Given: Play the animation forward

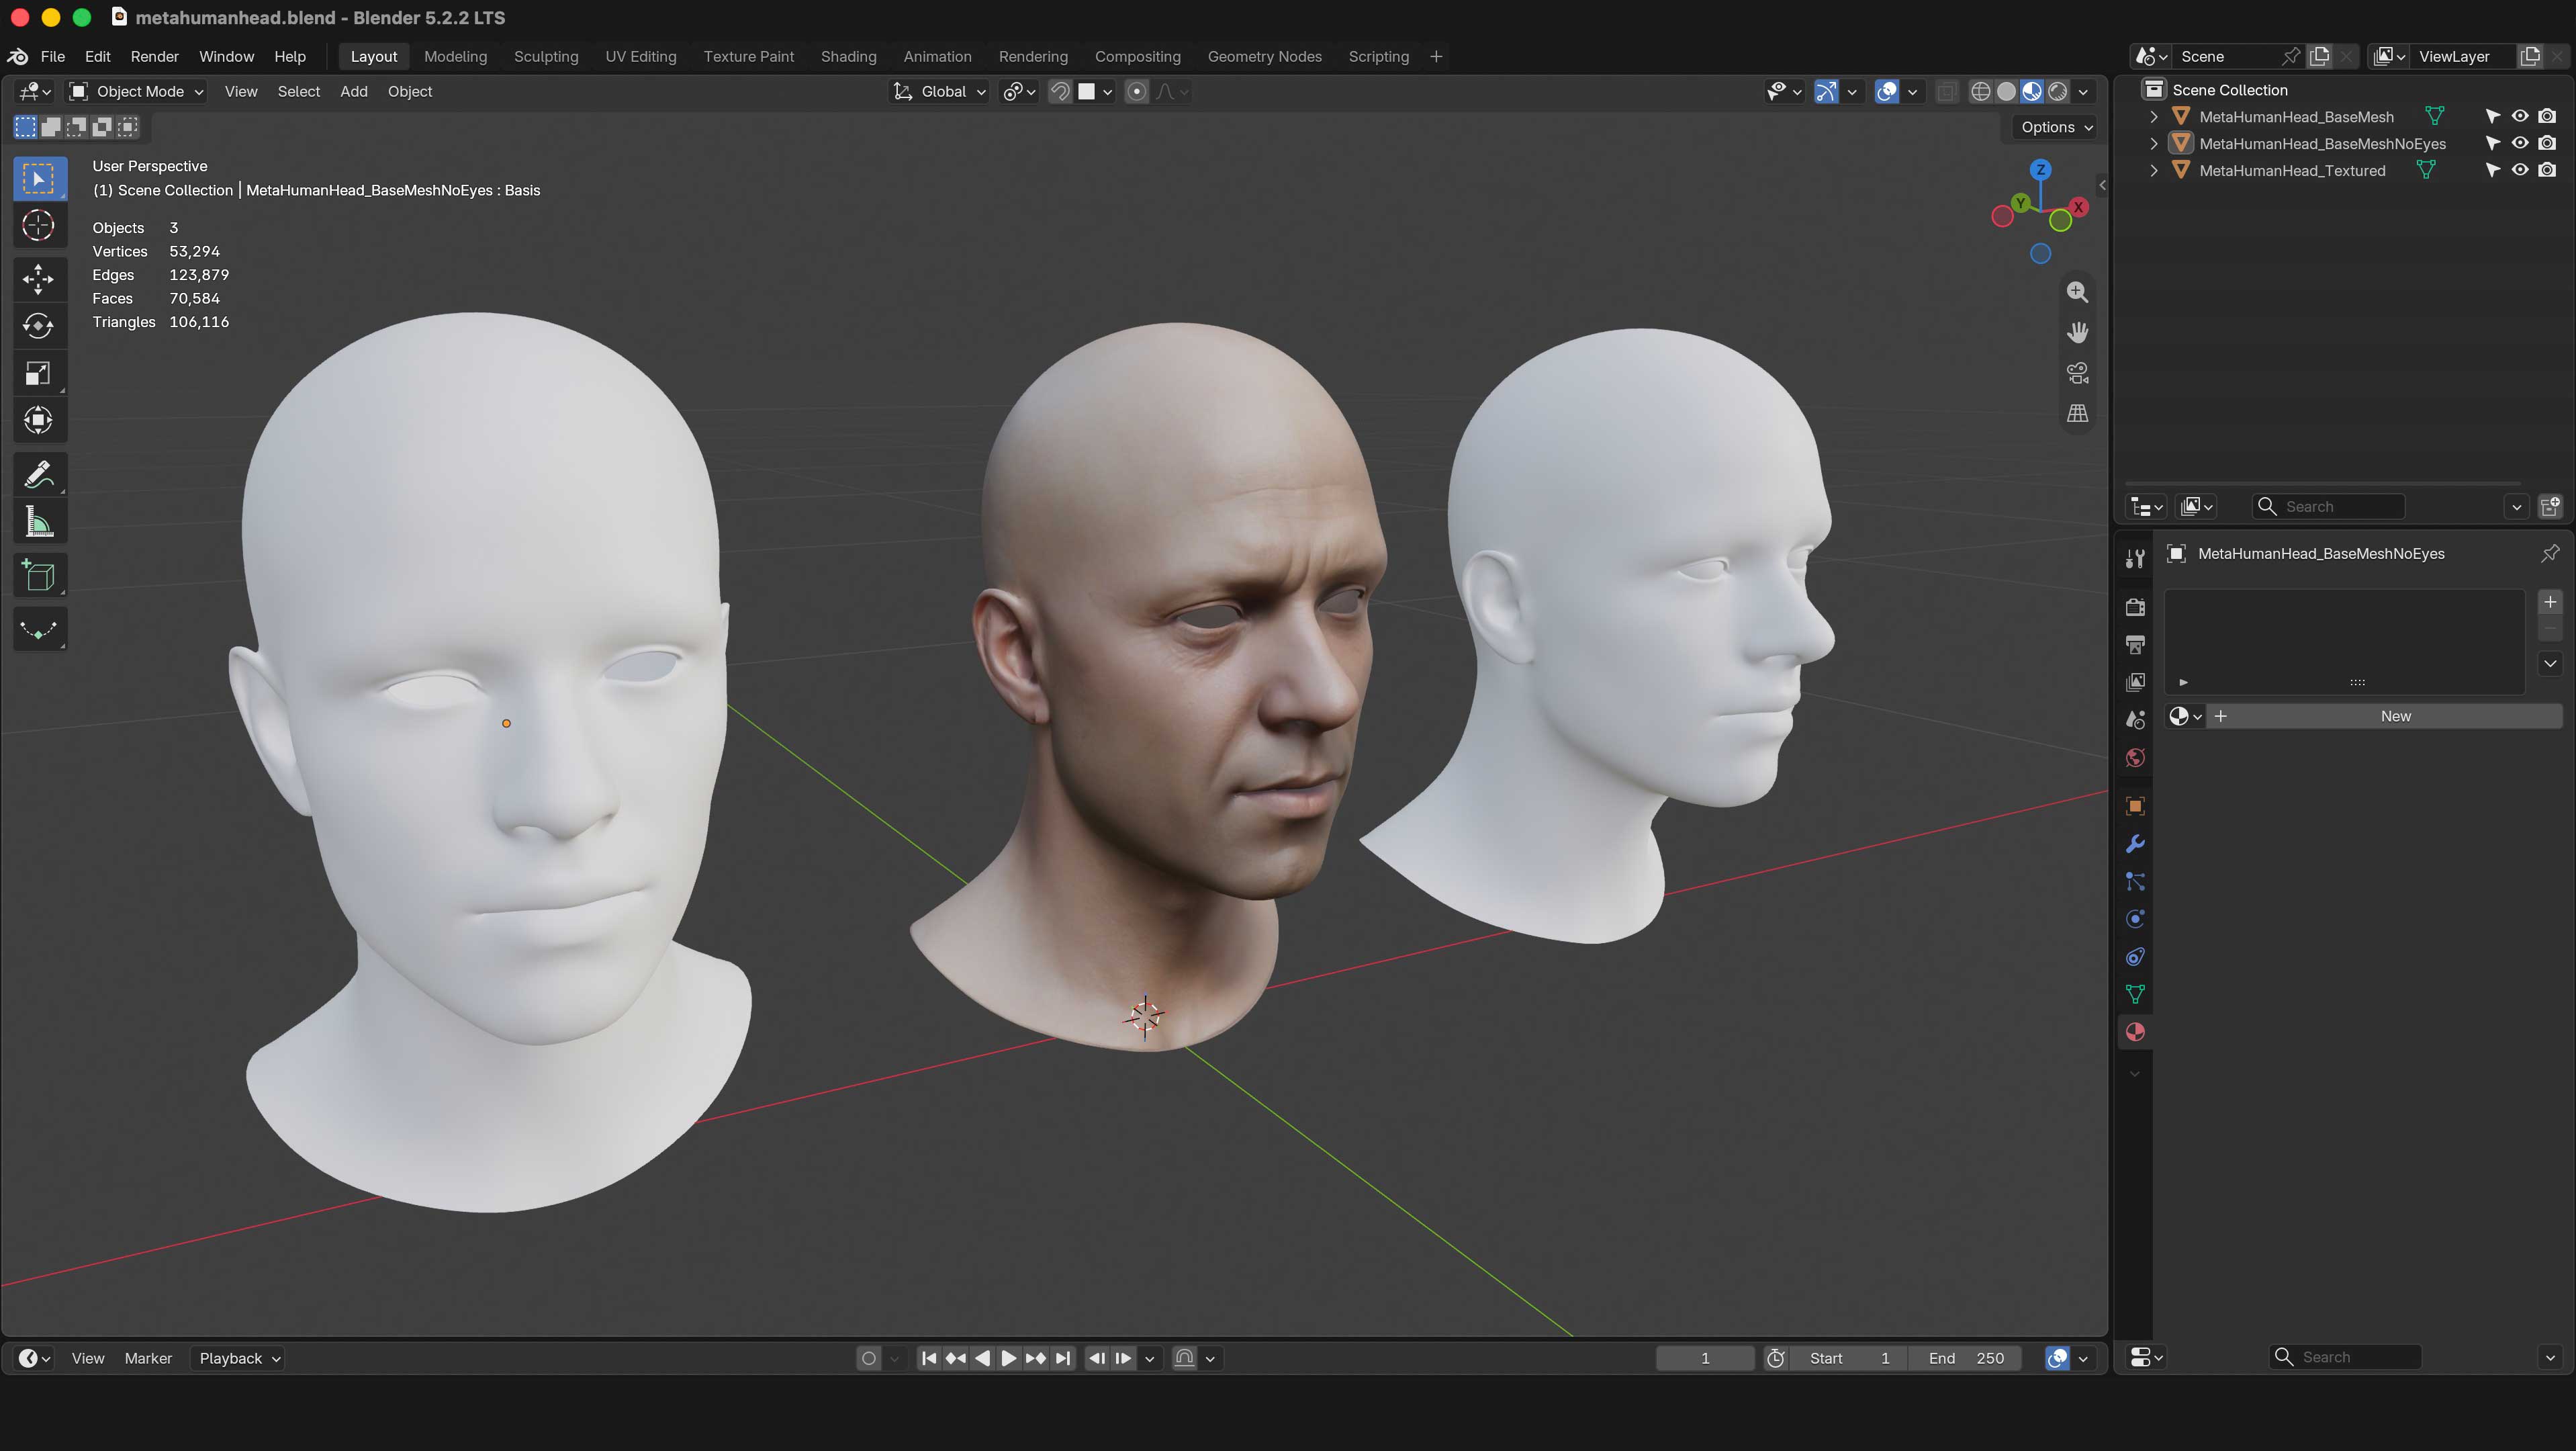Looking at the screenshot, I should point(1009,1358).
